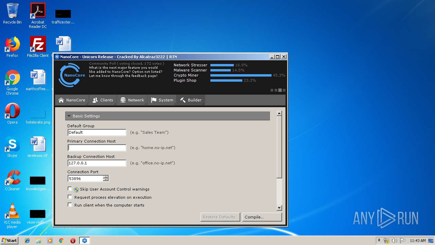Image resolution: width=435 pixels, height=245 pixels.
Task: Enable Run client when the computer starts
Action: 70,205
